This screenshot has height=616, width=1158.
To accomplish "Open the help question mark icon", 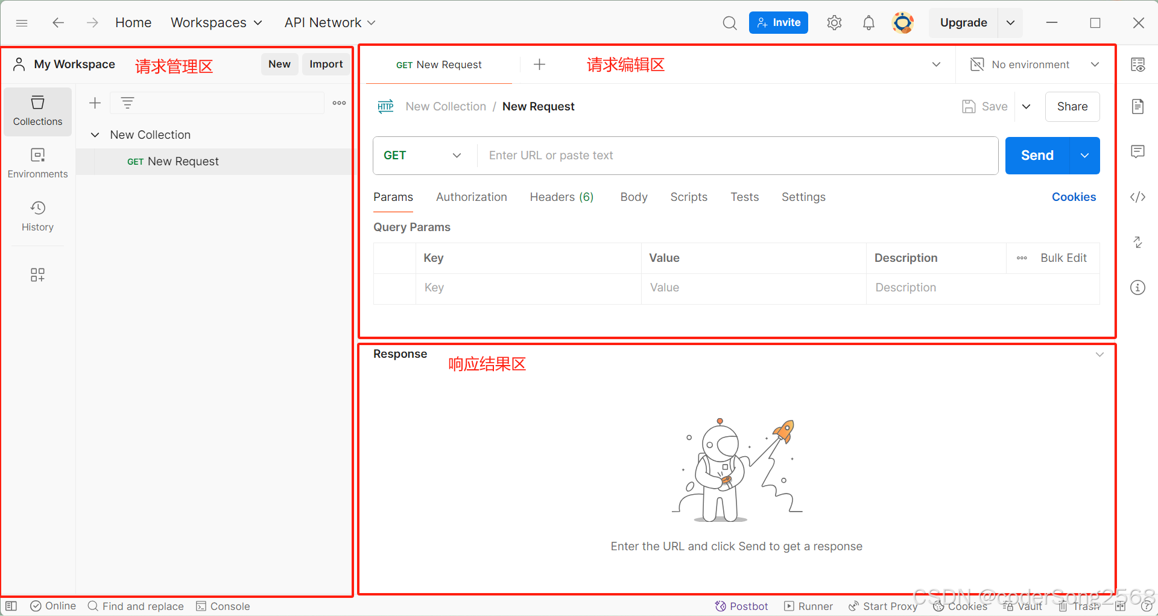I will pyautogui.click(x=1147, y=606).
